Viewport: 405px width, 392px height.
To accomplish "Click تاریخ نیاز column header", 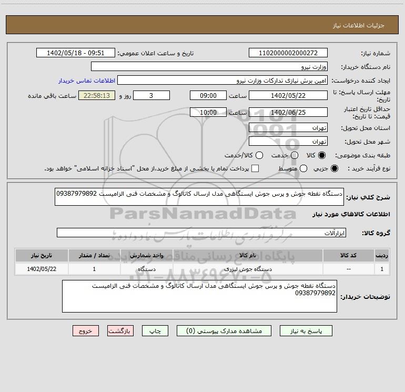I will point(42,255).
